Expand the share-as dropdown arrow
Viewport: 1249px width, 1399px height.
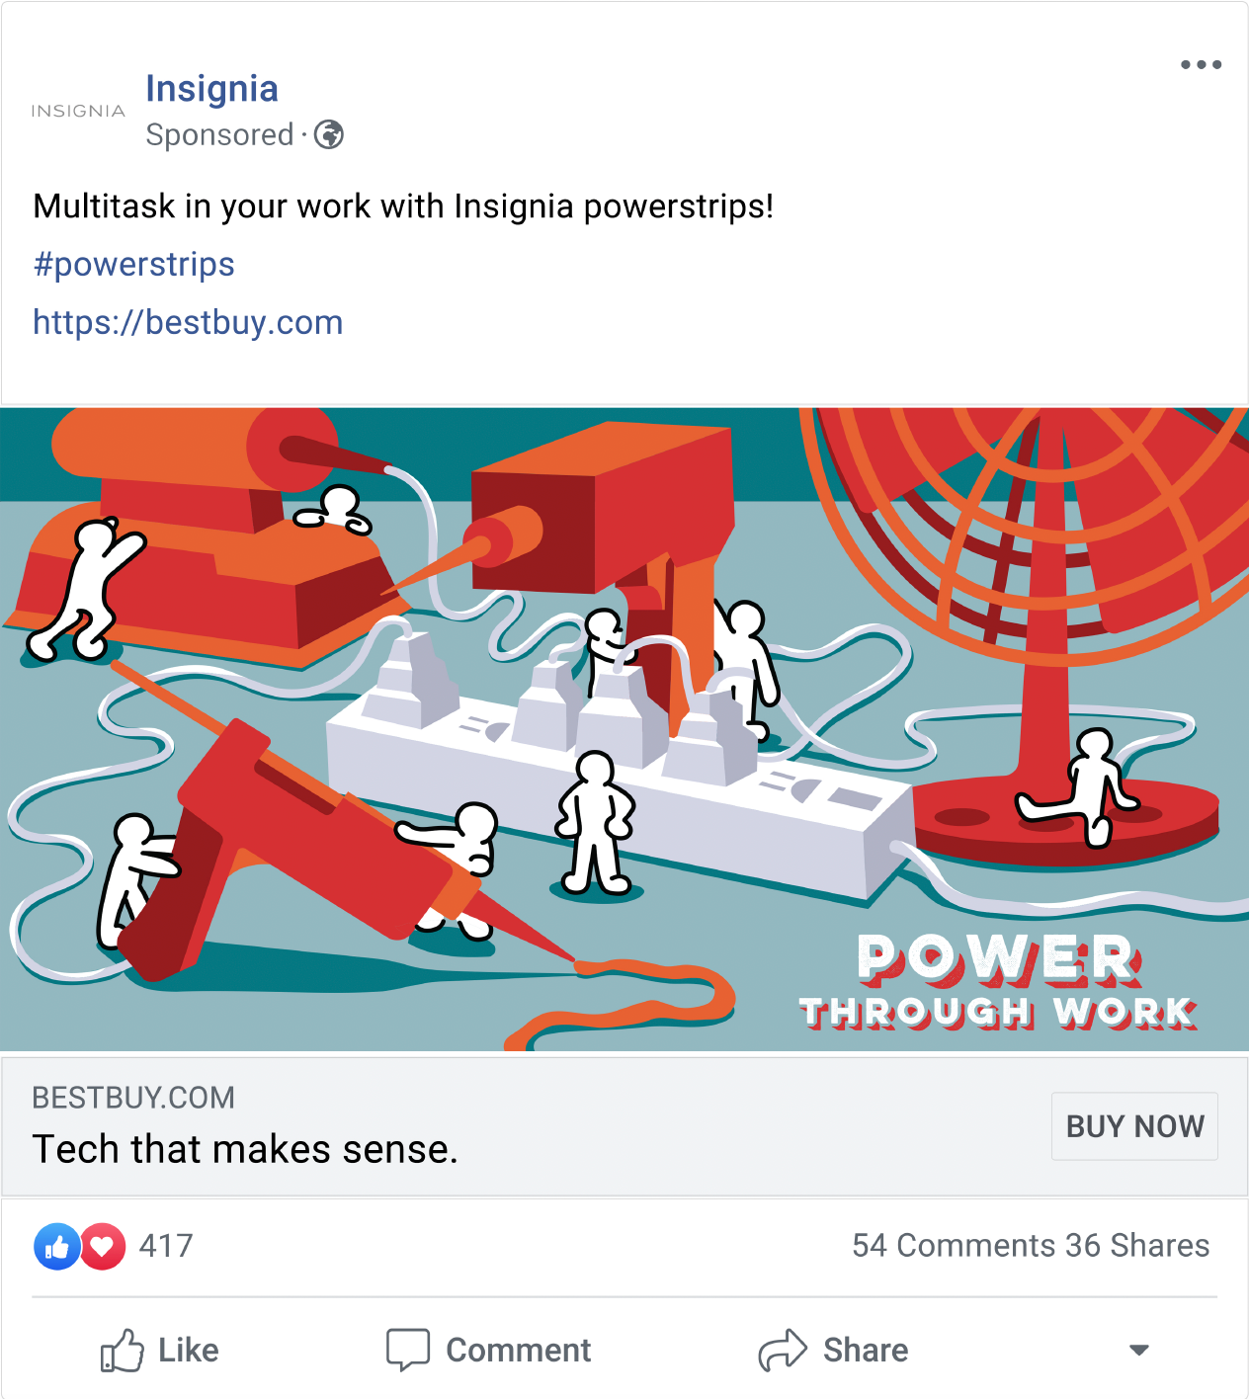[x=1139, y=1350]
